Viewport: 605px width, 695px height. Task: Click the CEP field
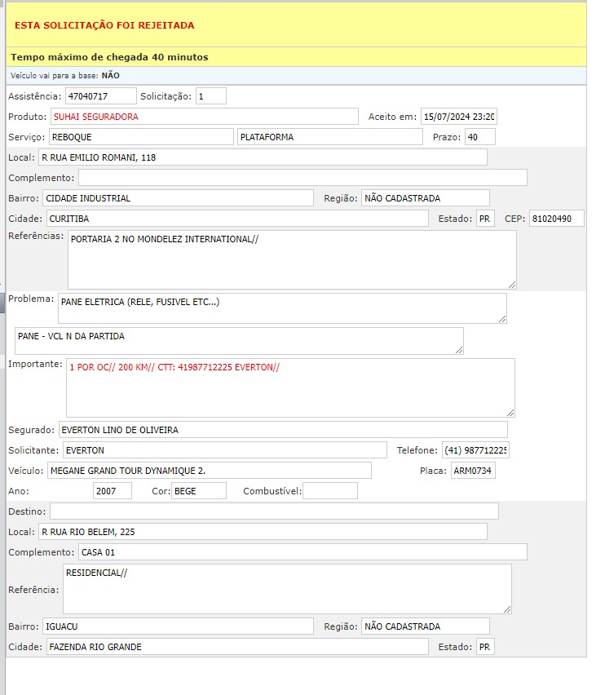coord(556,219)
